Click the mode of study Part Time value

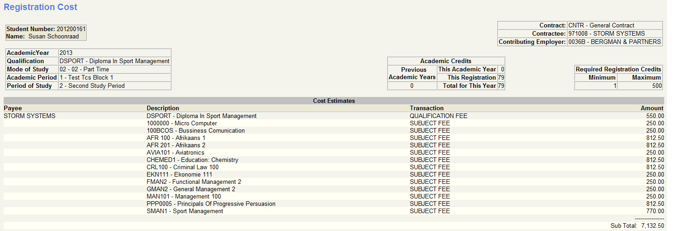point(84,70)
